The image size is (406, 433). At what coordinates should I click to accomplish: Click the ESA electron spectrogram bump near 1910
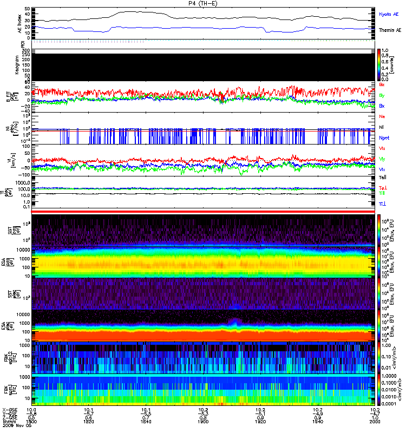coord(234,322)
